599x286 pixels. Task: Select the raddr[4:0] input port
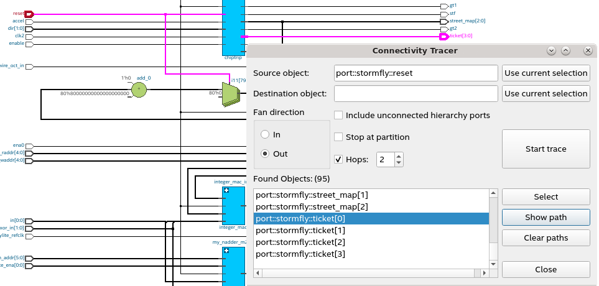click(x=29, y=153)
